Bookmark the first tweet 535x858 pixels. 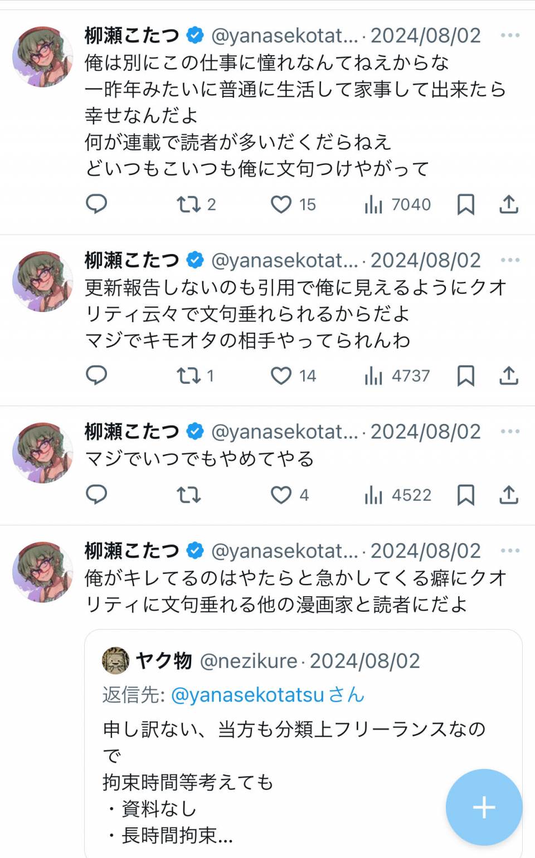click(465, 204)
